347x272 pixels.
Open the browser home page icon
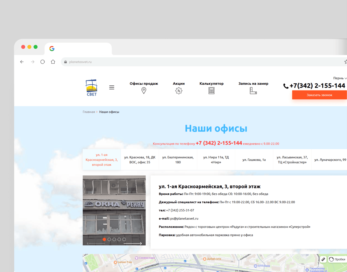tap(53, 62)
